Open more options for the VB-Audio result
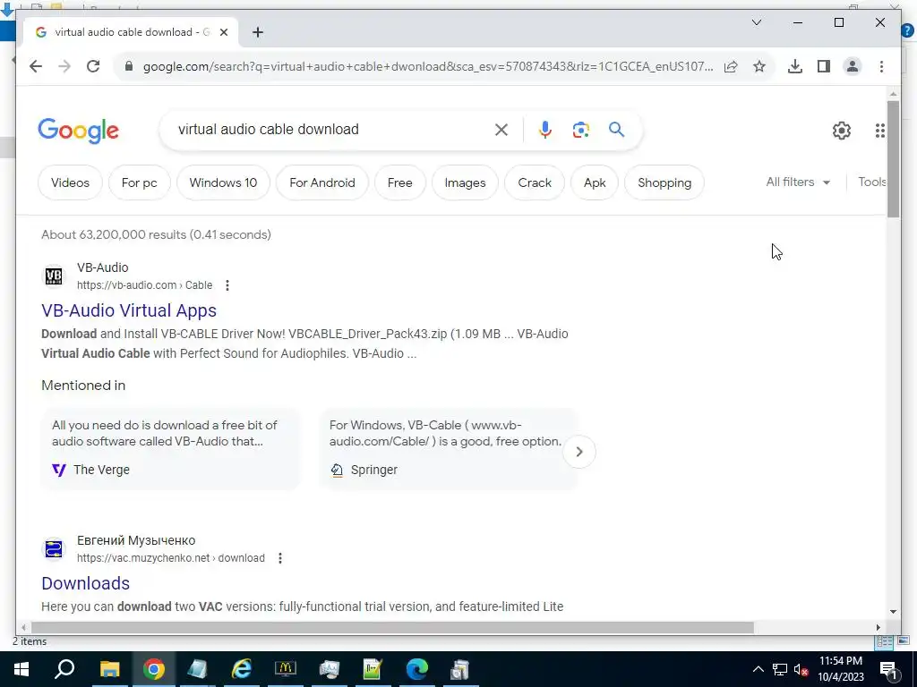917x687 pixels. point(227,285)
